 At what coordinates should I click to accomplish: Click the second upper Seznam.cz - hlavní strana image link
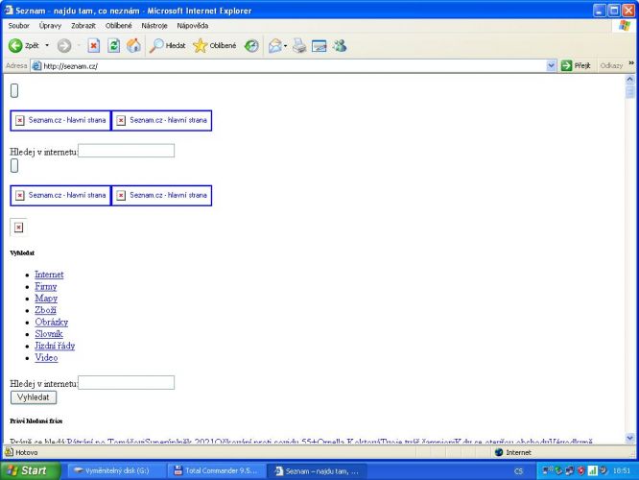tap(161, 120)
